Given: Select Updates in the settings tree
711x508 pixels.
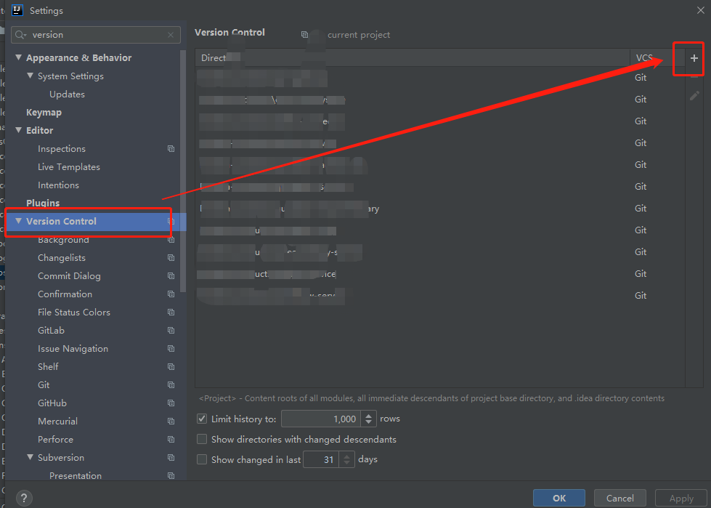Looking at the screenshot, I should pyautogui.click(x=67, y=94).
